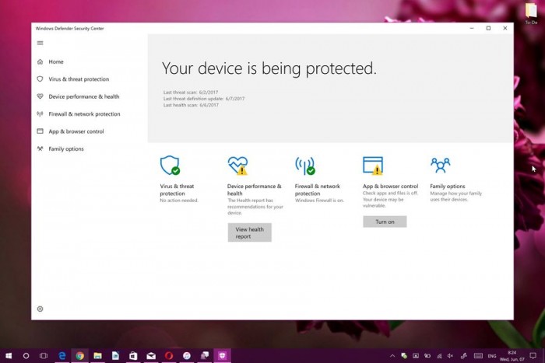Click the heart icon for Device performance in sidebar
The width and height of the screenshot is (545, 363).
[40, 96]
